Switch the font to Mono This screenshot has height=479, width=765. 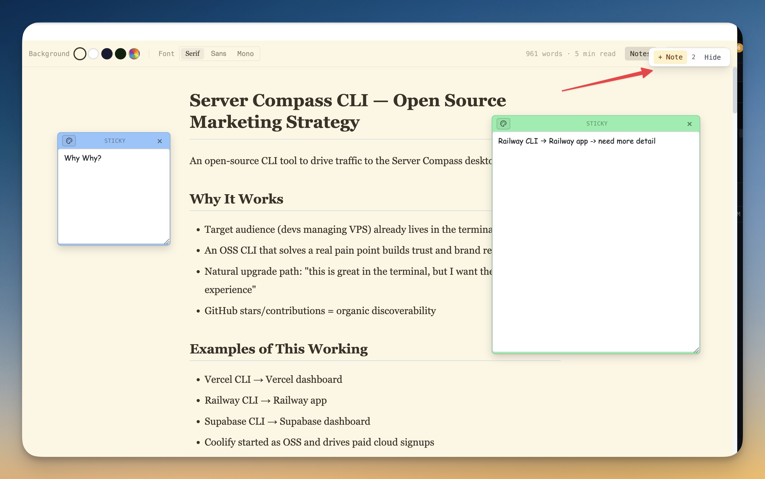(245, 54)
